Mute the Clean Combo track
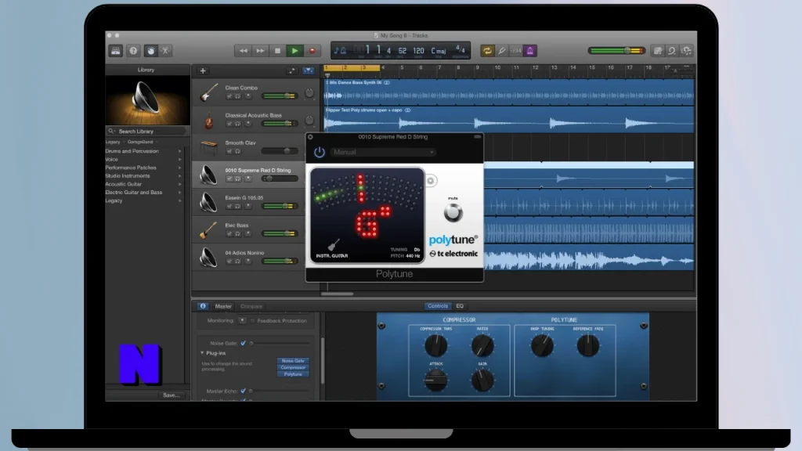This screenshot has width=802, height=451. (229, 96)
